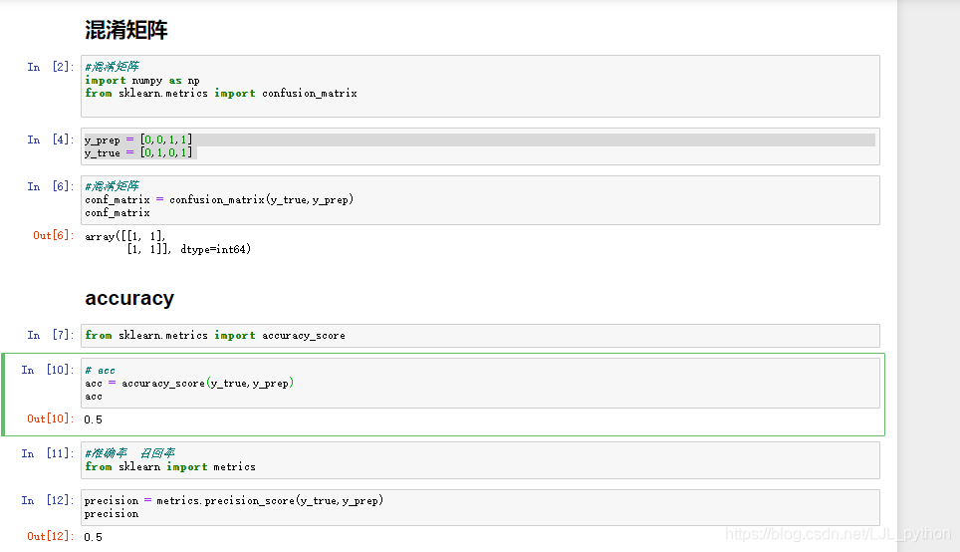960x552 pixels.
Task: Select the accuracy heading
Action: click(129, 298)
